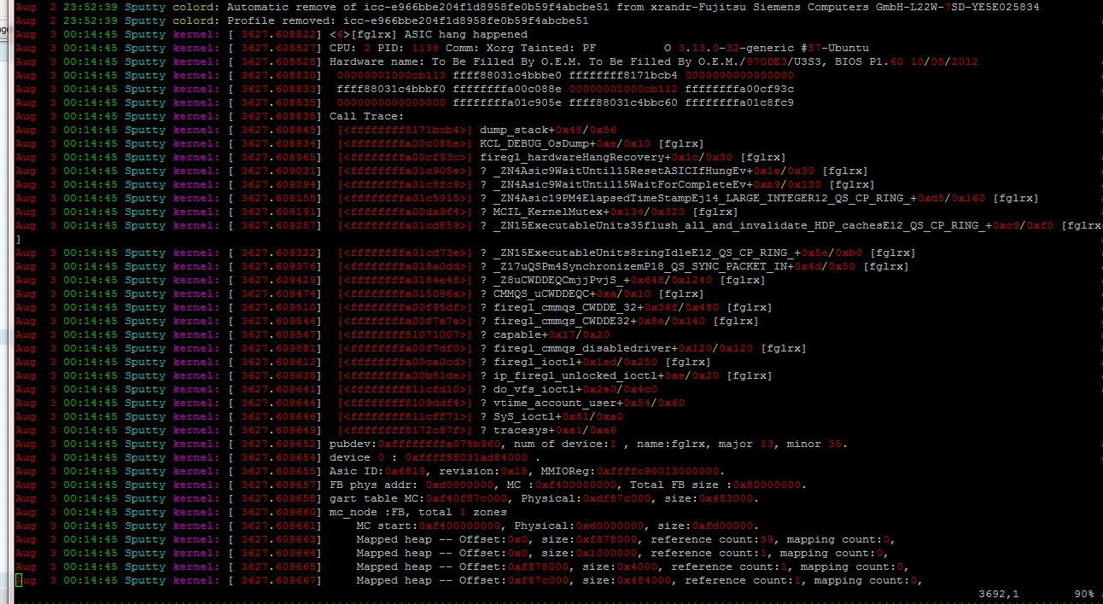Click on "dump_stack+0x45/0x56" entry
Screen dimensions: 1103x604
coord(548,130)
